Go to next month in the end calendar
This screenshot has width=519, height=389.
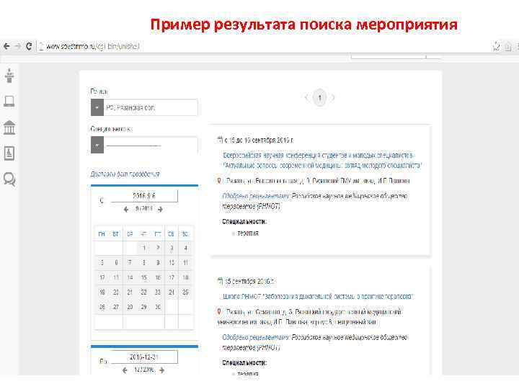(x=162, y=370)
